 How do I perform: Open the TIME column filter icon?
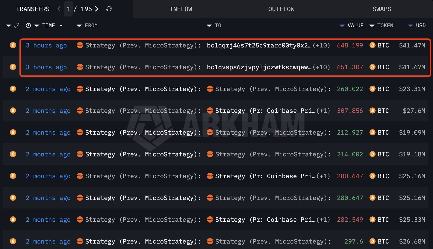(x=37, y=25)
